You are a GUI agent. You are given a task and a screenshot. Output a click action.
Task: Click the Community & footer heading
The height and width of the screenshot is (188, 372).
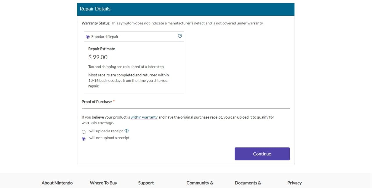pos(200,183)
